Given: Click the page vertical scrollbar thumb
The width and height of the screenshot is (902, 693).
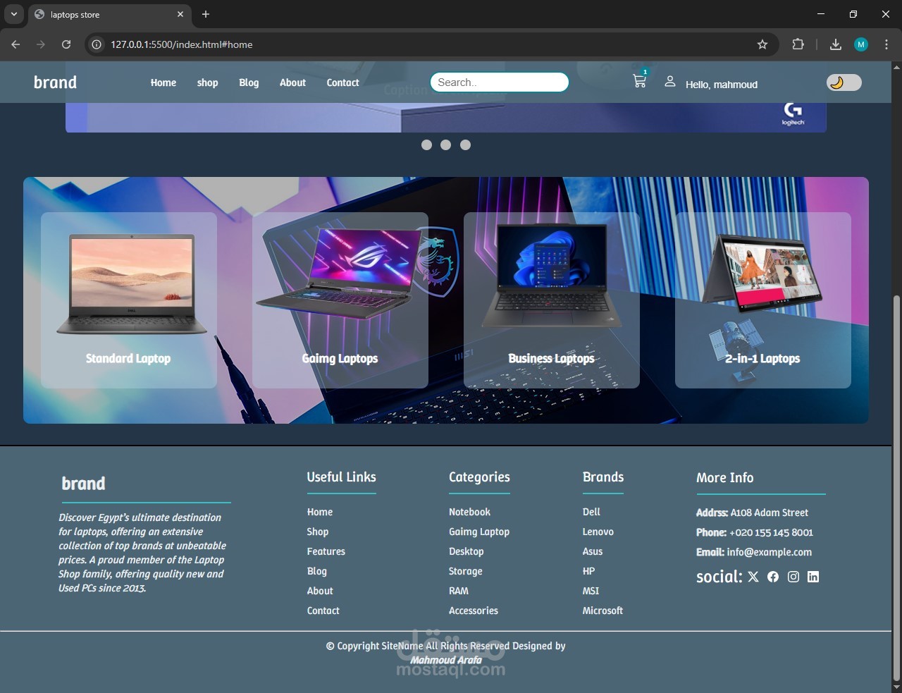Looking at the screenshot, I should [896, 486].
